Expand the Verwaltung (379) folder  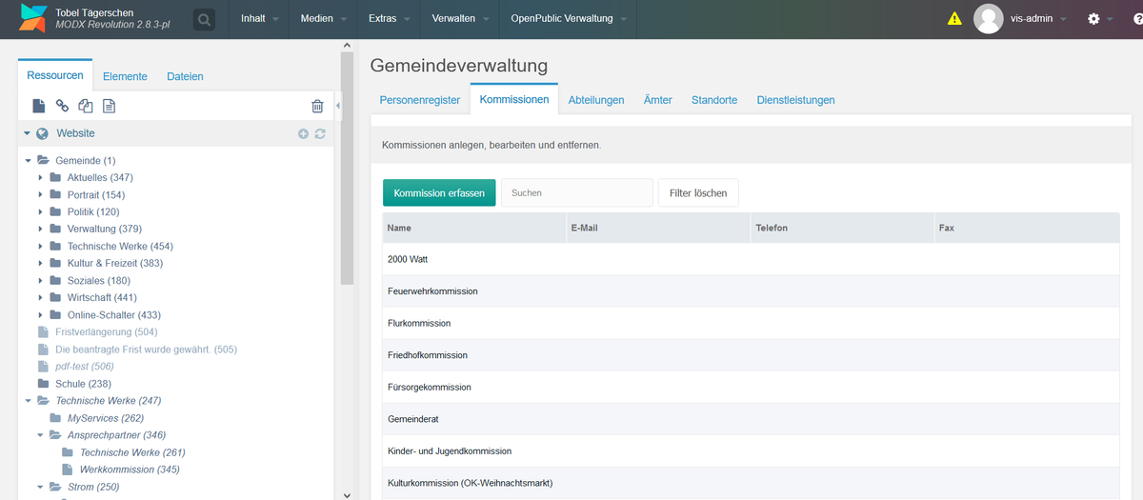pos(41,230)
